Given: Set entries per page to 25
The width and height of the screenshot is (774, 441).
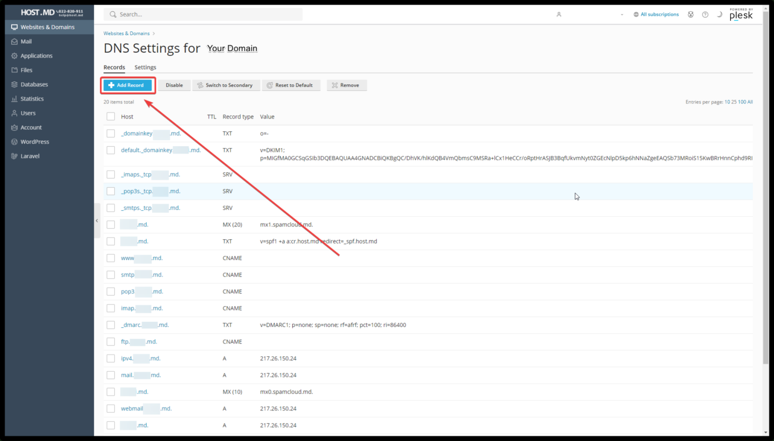Looking at the screenshot, I should pos(734,102).
